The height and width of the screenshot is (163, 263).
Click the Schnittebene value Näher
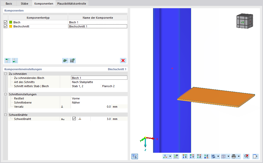coord(99,103)
